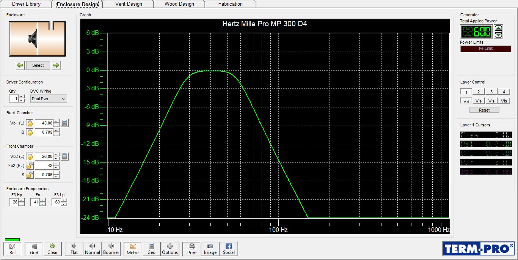Select layer 4 in Layer Control
Screen dimensions: 518x260
tap(504, 92)
